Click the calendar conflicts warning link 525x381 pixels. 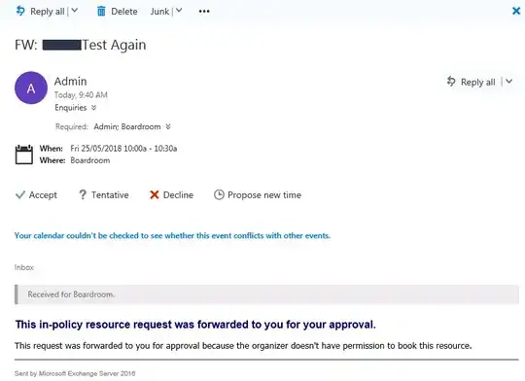pyautogui.click(x=172, y=236)
